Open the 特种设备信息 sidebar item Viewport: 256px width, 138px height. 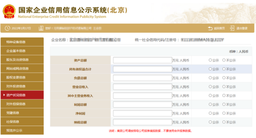(x=22, y=42)
